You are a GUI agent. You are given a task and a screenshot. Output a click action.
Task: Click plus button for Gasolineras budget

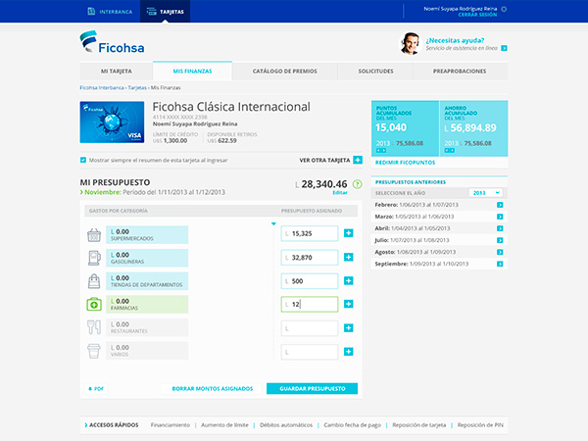tap(348, 257)
